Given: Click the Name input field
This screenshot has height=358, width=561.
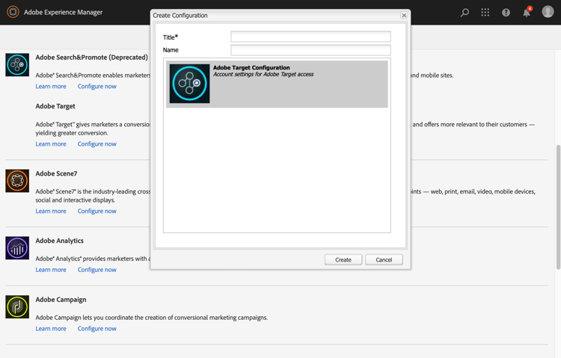Looking at the screenshot, I should click(310, 50).
